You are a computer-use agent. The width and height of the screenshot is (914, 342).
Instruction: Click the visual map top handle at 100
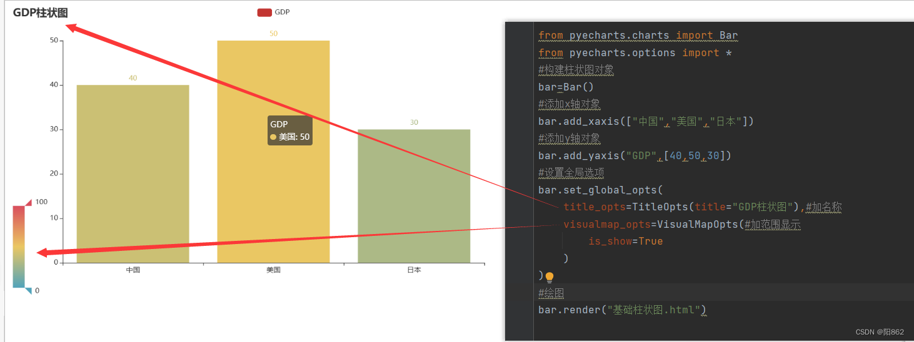point(28,202)
